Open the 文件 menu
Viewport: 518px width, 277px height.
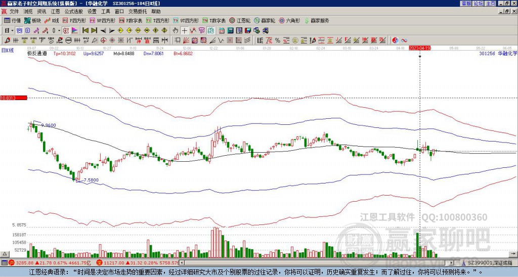coord(14,12)
